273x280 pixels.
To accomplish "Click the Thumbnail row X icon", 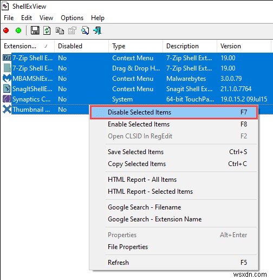I will pos(7,110).
